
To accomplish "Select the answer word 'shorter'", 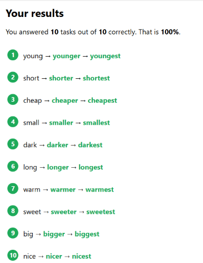I will pyautogui.click(x=61, y=78).
